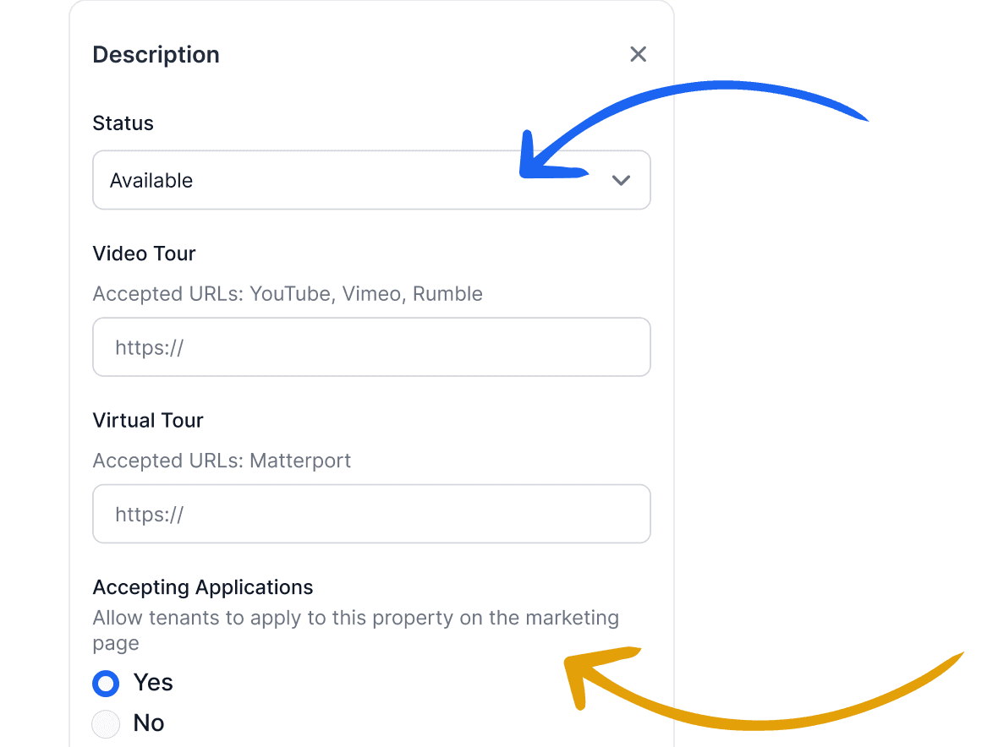Click the Accepting Applications section label

pos(202,586)
